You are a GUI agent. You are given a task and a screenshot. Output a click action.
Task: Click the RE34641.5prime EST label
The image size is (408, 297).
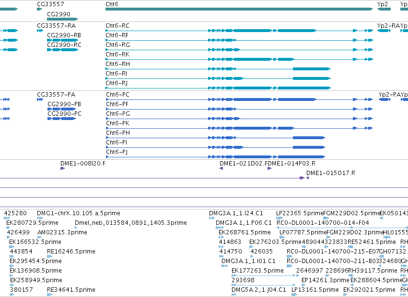[x=71, y=290]
